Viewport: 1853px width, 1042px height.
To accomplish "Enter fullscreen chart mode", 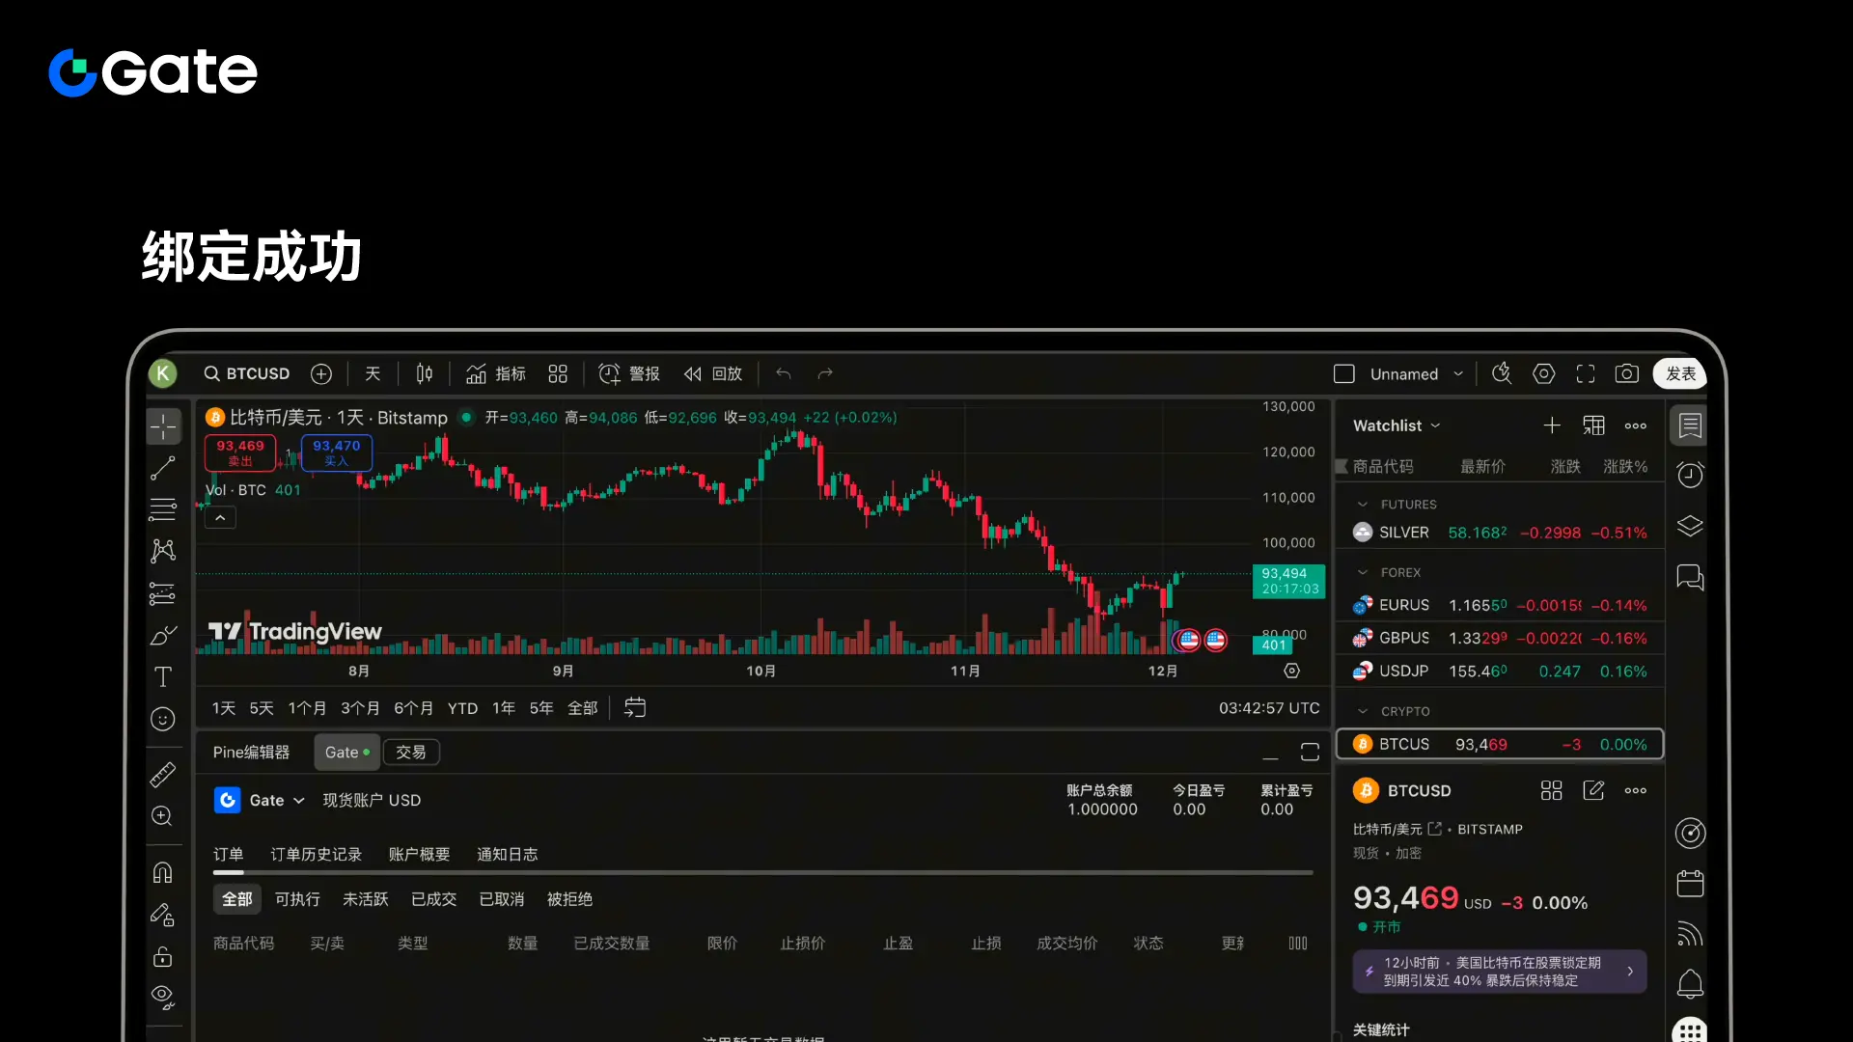I will click(1585, 374).
